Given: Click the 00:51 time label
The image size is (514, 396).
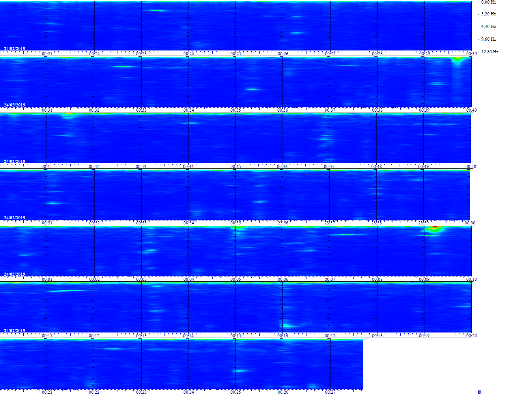Looking at the screenshot, I should click(47, 223).
